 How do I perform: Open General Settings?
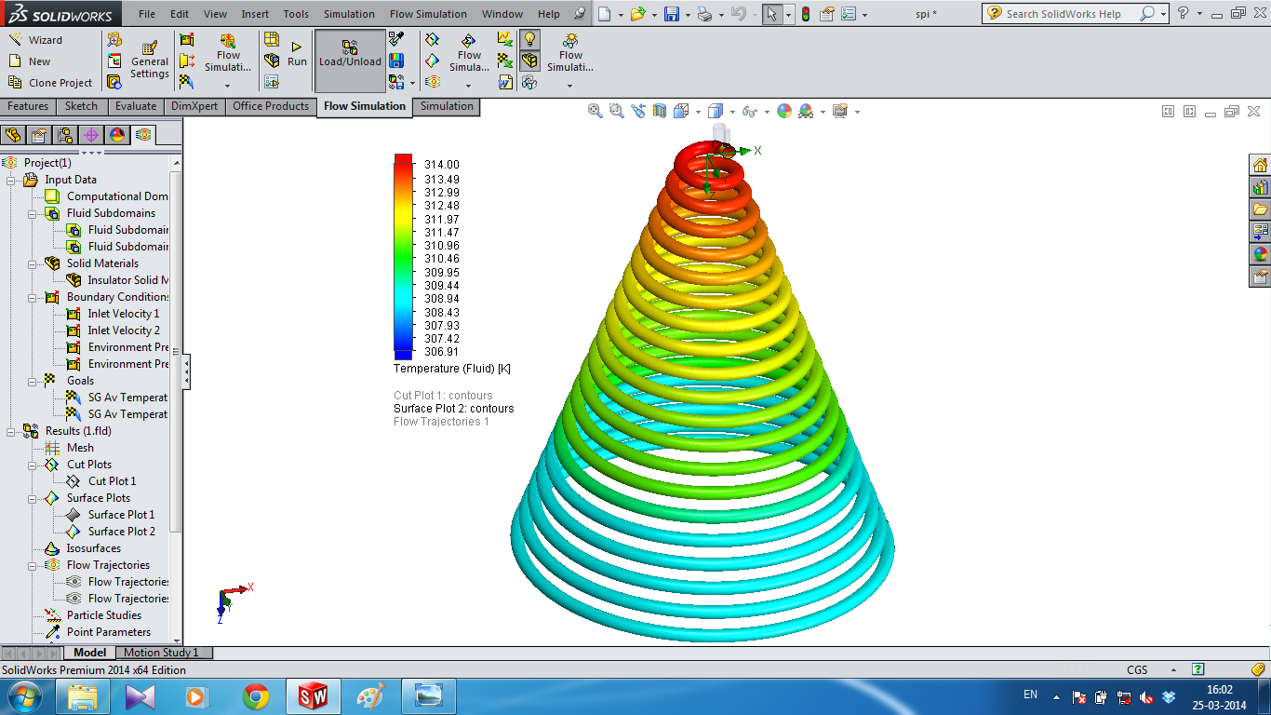[150, 61]
